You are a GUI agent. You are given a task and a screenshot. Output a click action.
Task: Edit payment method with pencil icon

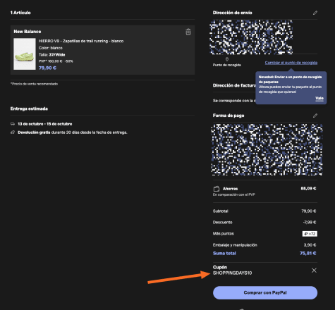click(x=315, y=116)
